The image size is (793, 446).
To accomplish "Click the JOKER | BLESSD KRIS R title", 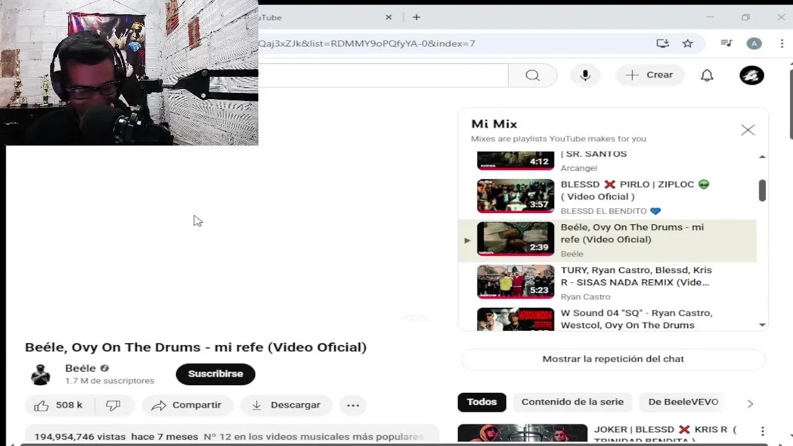I will [665, 435].
